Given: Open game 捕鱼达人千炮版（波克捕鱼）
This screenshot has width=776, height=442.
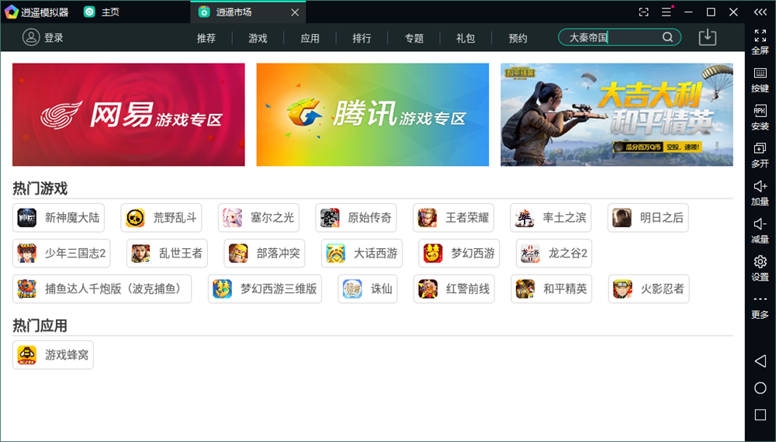Looking at the screenshot, I should coord(102,288).
